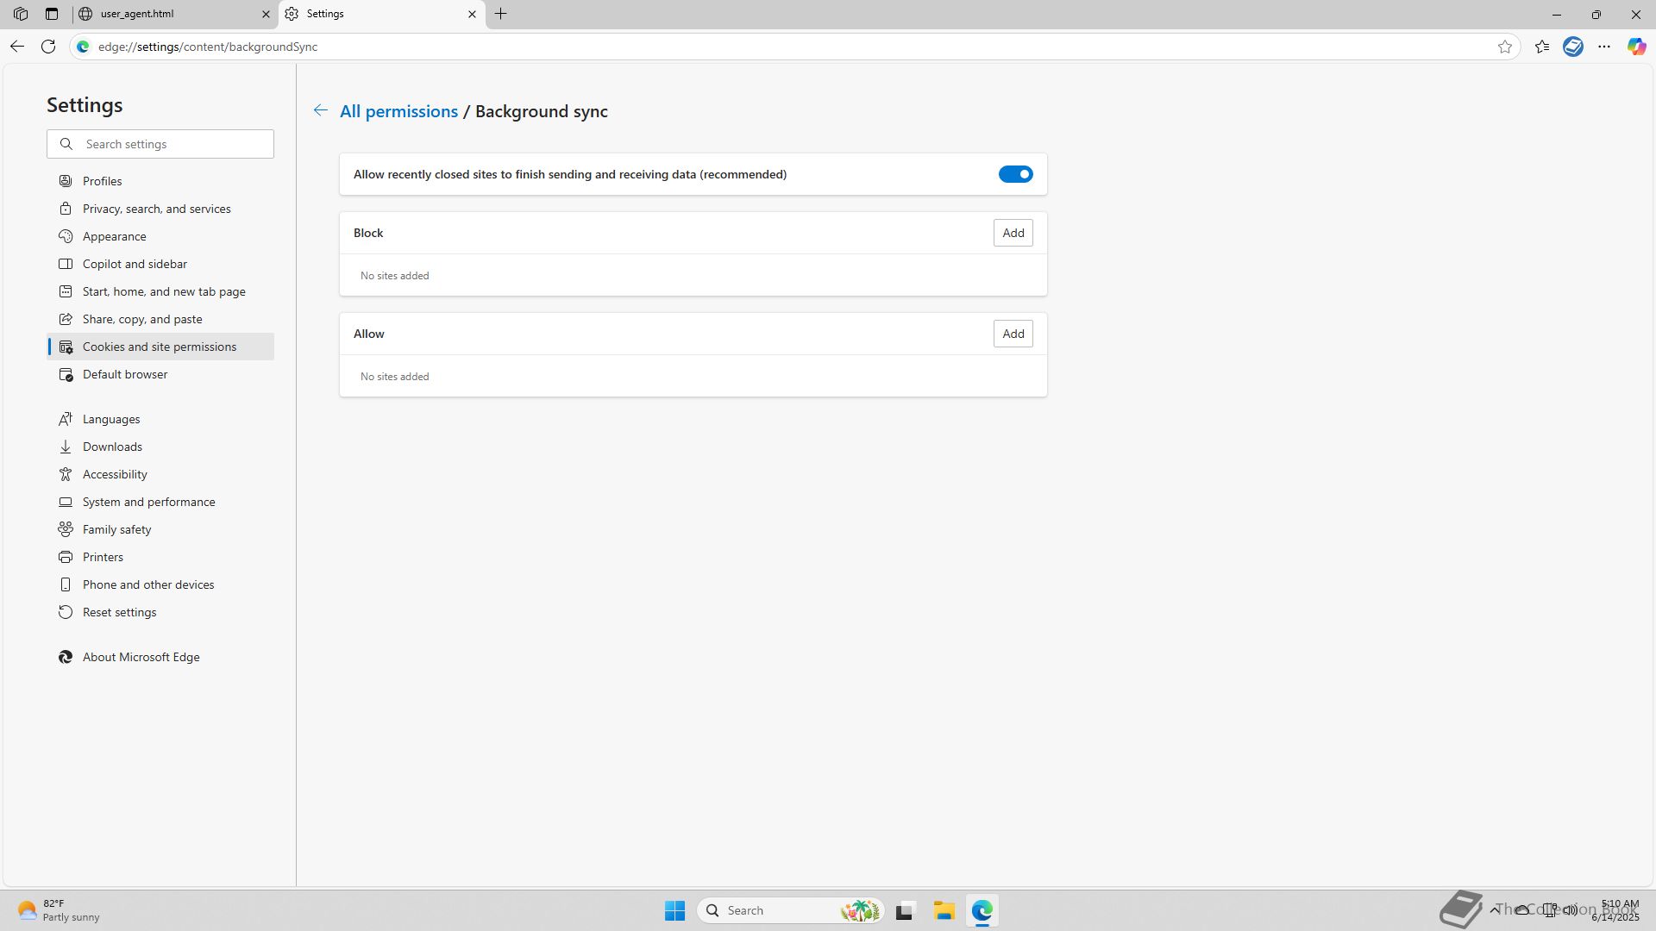Add a site to the Block list
This screenshot has width=1656, height=931.
click(x=1013, y=233)
